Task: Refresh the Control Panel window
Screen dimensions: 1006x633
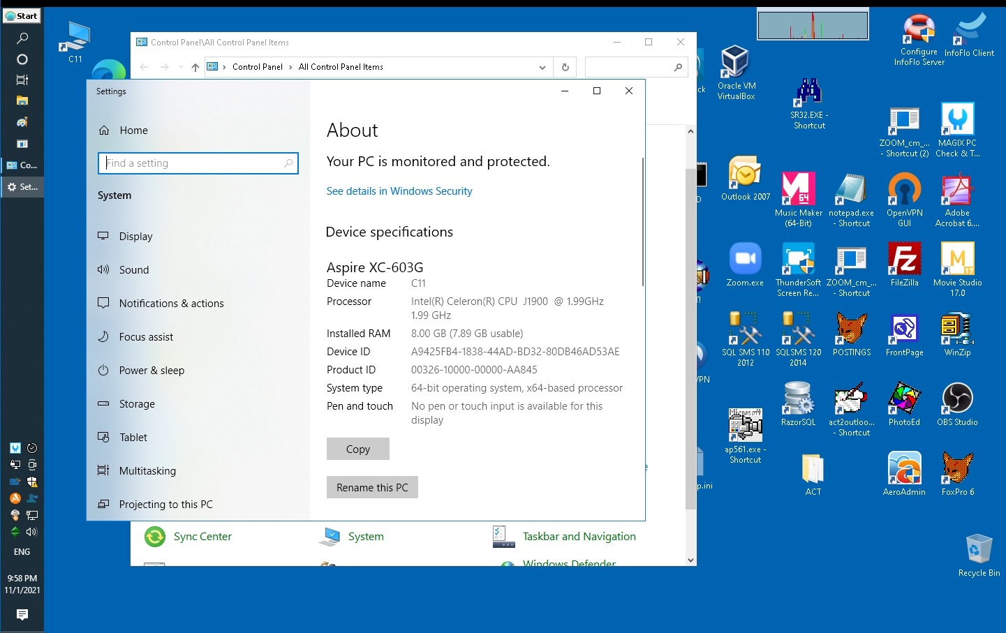Action: 565,67
